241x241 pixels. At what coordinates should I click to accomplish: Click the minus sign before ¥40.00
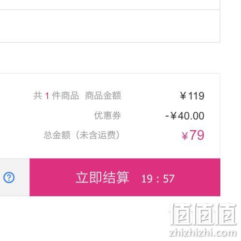[x=167, y=116]
